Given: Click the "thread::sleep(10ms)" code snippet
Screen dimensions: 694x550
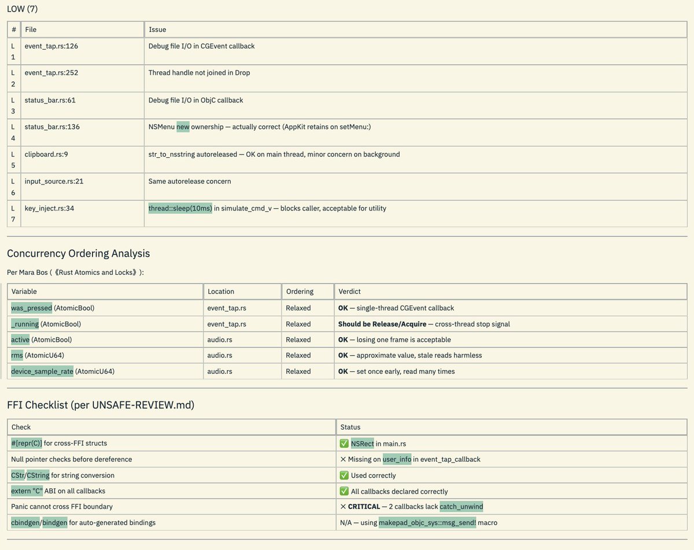Looking at the screenshot, I should pyautogui.click(x=180, y=208).
